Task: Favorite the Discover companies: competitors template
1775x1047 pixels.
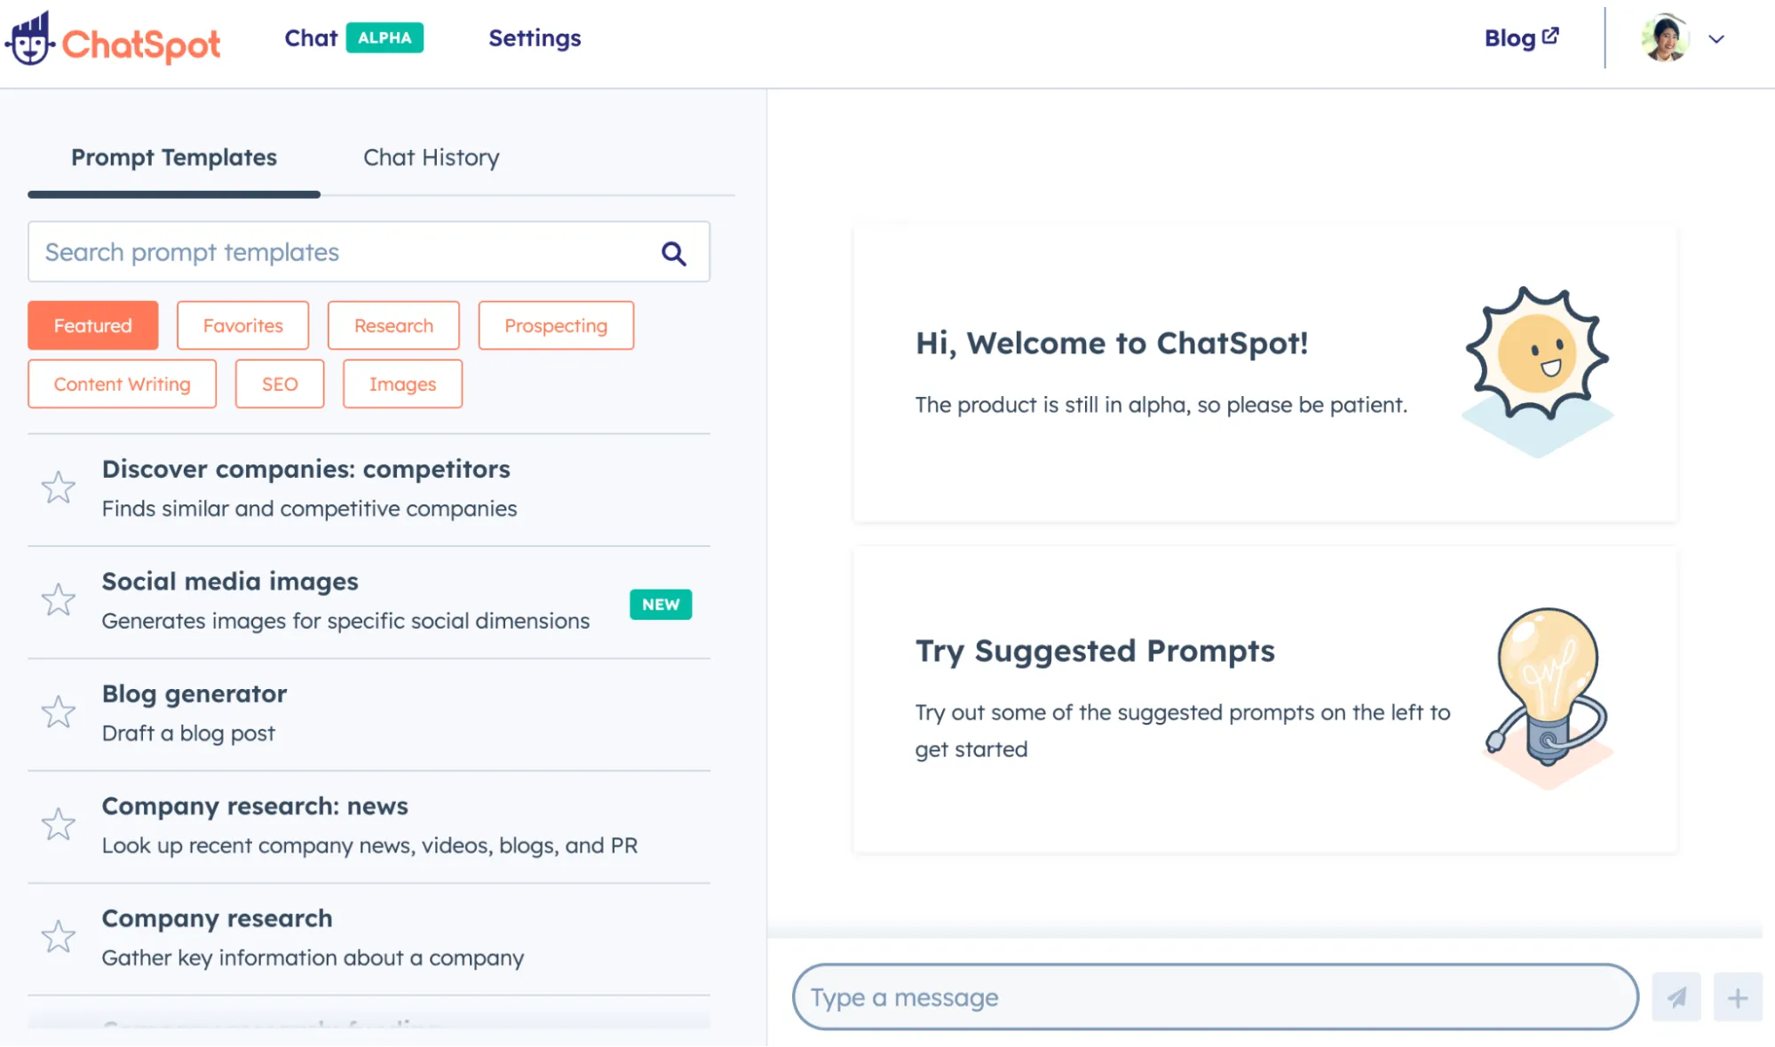Action: (x=59, y=488)
